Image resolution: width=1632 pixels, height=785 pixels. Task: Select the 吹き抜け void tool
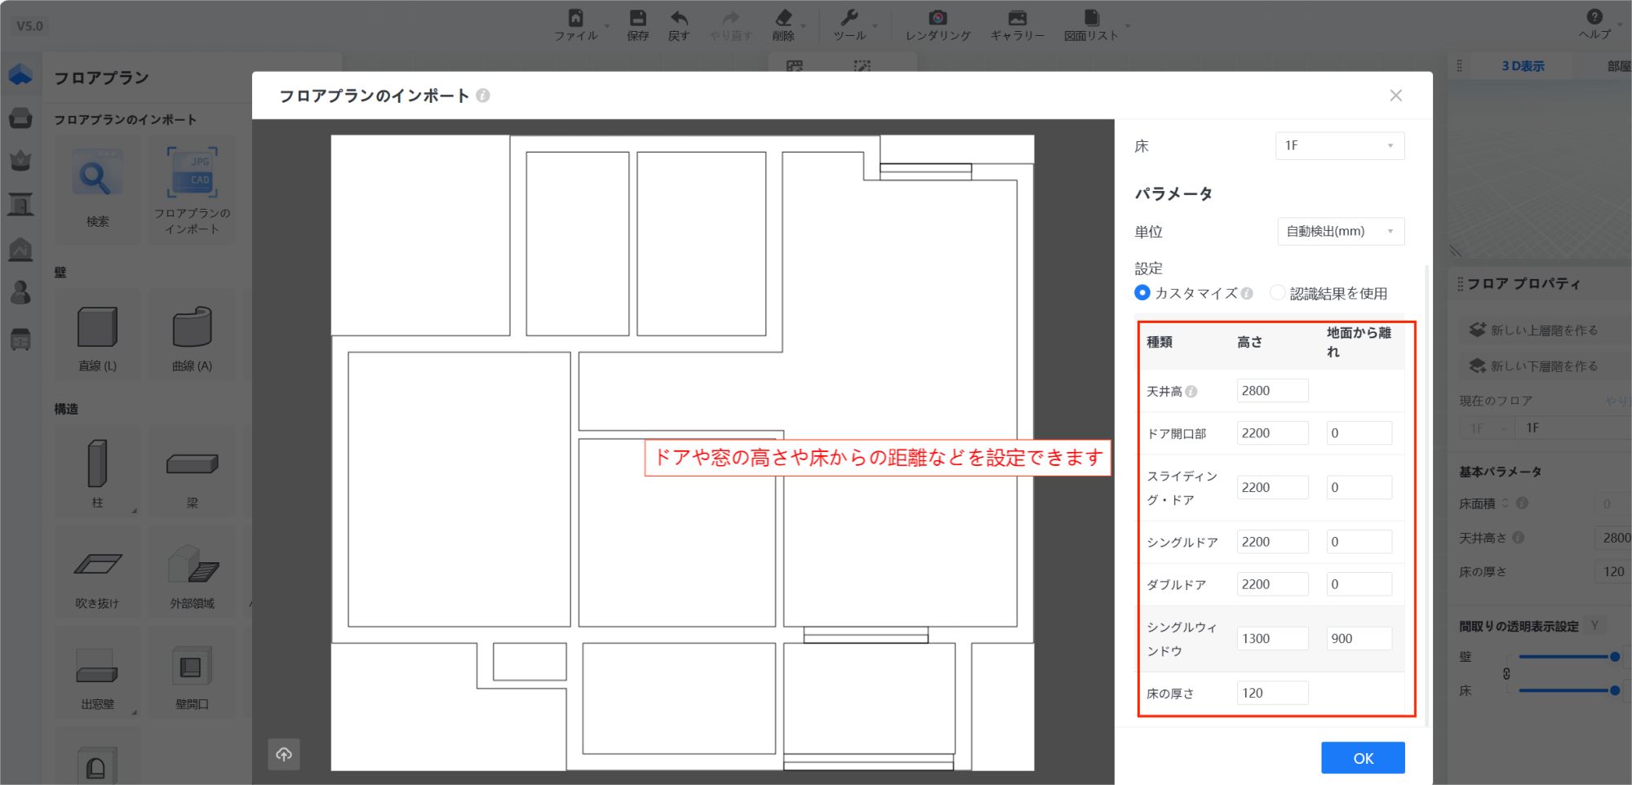(97, 572)
